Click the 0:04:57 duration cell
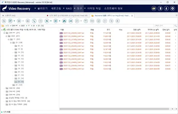 pyautogui.click(x=168, y=66)
